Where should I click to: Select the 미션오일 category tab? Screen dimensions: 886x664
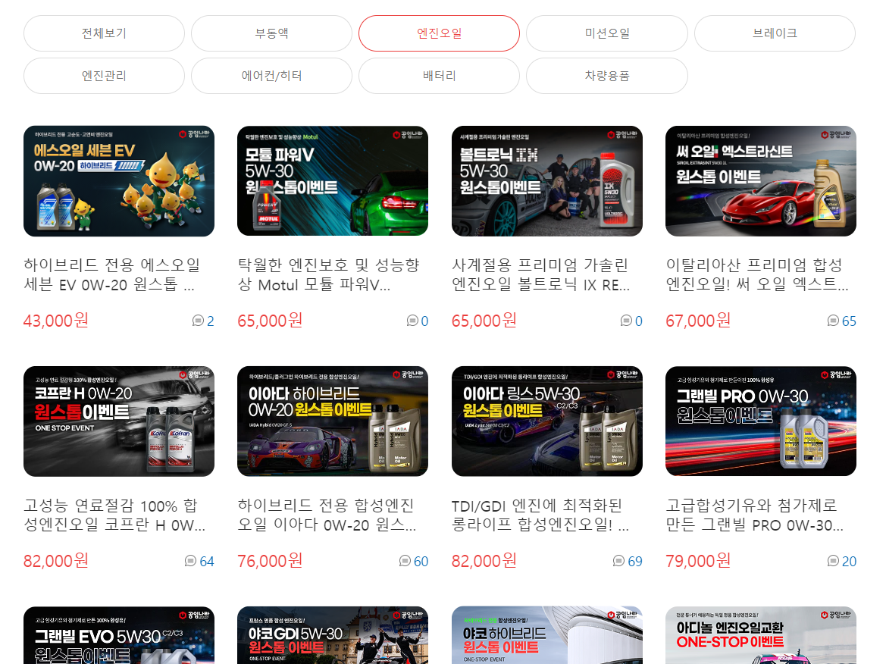click(x=607, y=33)
